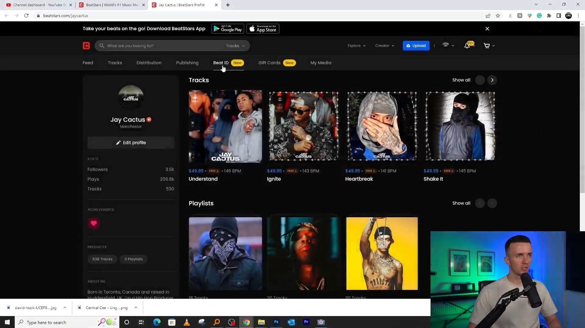This screenshot has height=328, width=585.
Task: Open Chrome extensions puzzle icon
Action: pos(549,16)
